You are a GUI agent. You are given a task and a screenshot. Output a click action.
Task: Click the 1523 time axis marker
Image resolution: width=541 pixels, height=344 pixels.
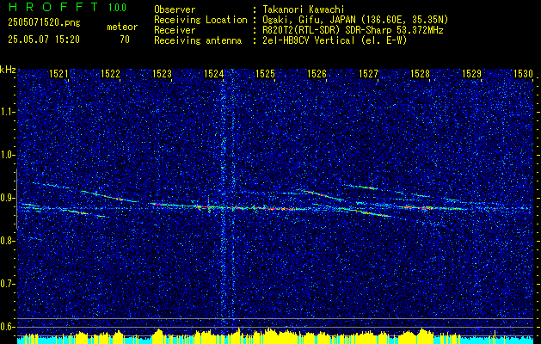(162, 73)
